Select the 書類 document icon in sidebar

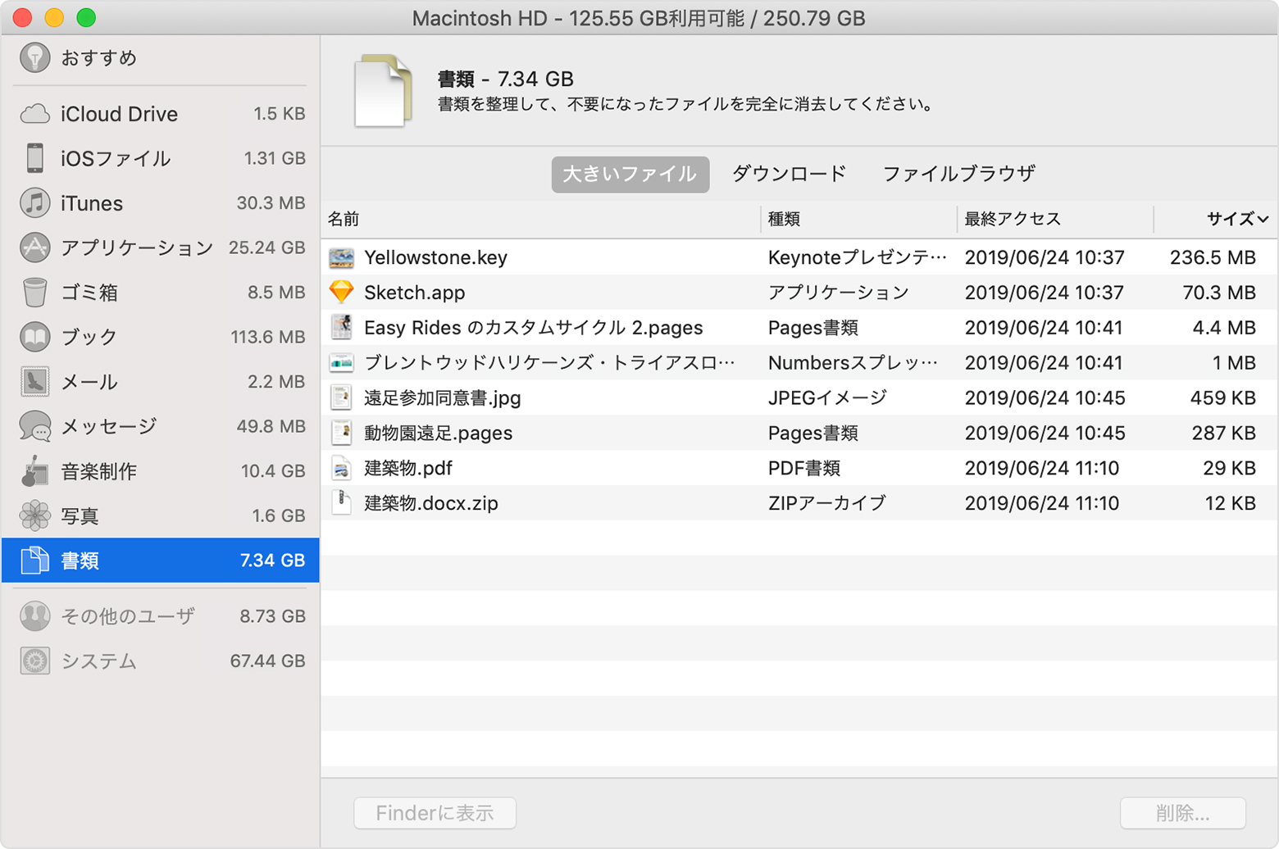[x=34, y=560]
